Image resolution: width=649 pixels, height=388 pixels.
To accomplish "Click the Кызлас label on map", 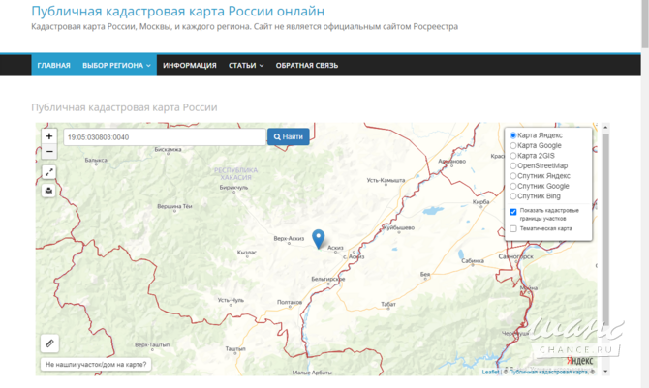I will pyautogui.click(x=247, y=253).
